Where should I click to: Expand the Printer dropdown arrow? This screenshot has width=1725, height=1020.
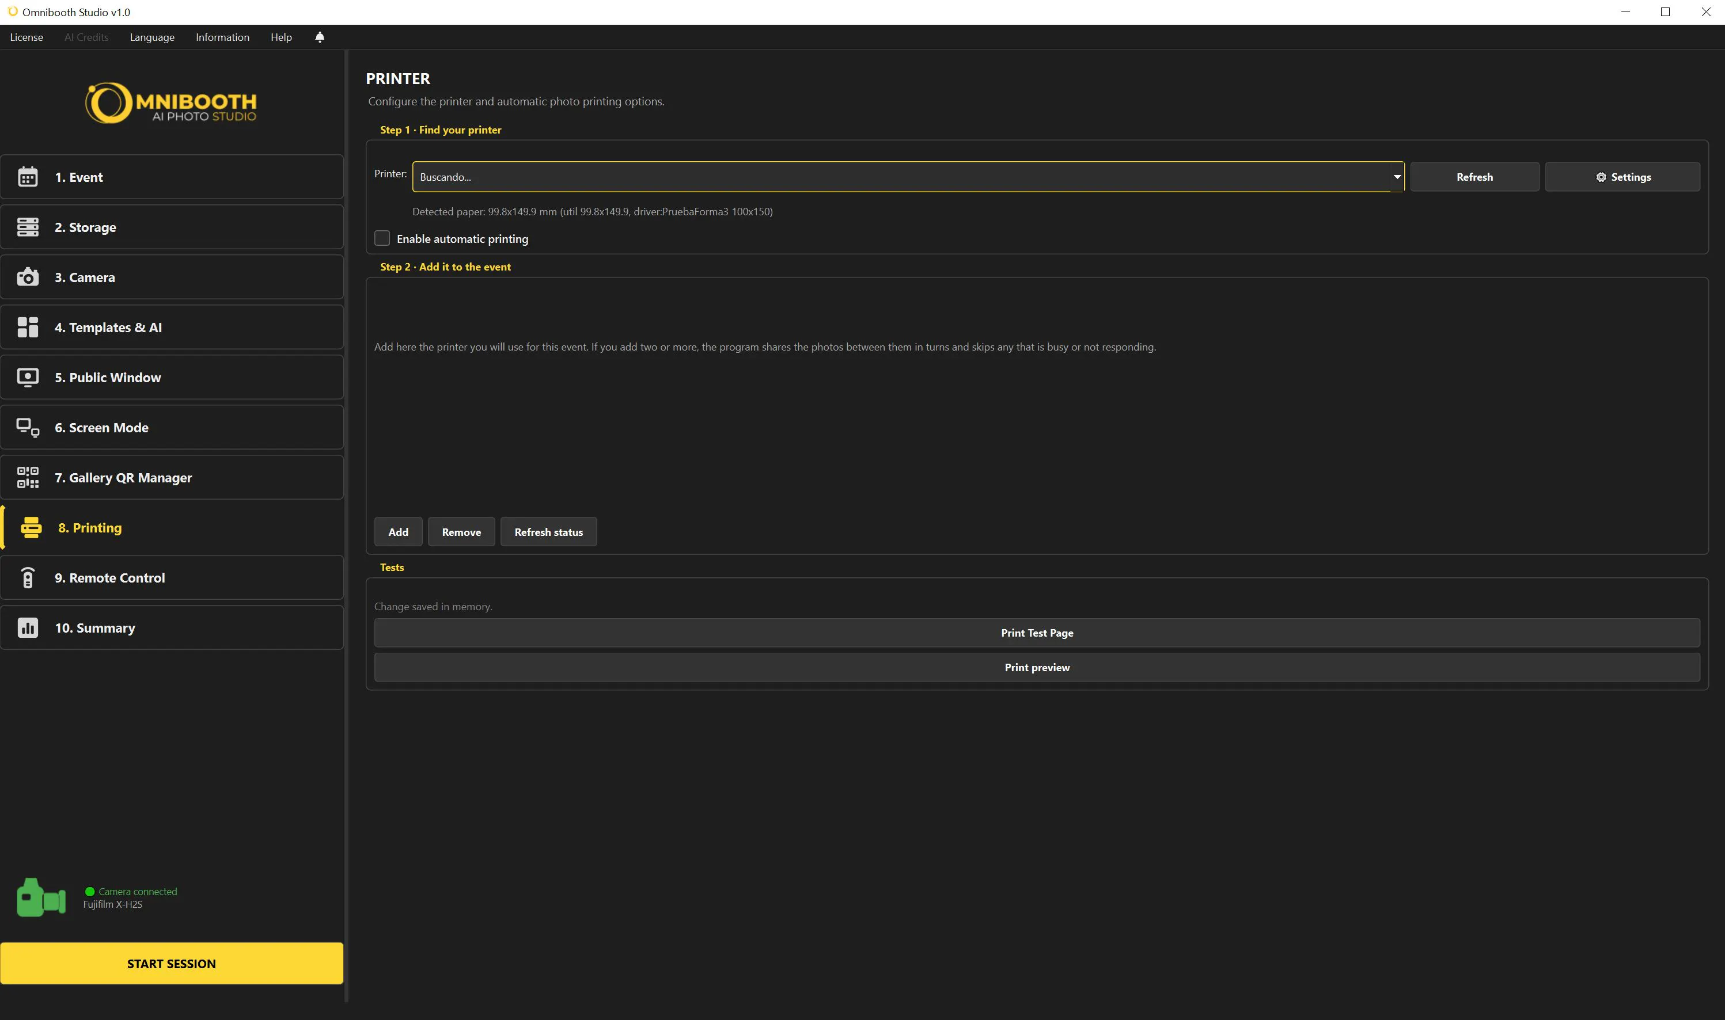point(1396,177)
